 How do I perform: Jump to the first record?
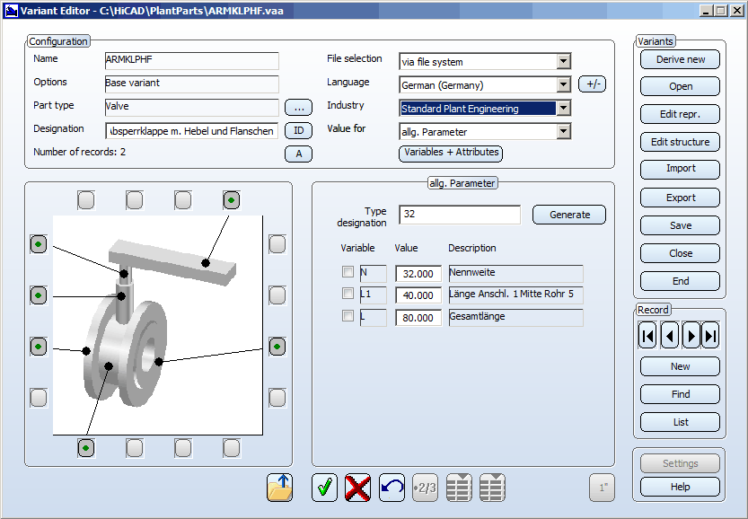647,337
